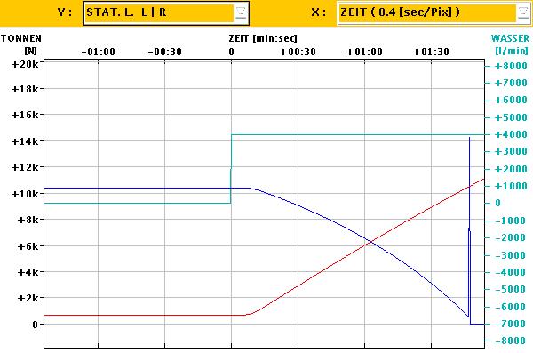Click the +1000 water axis label
Viewport: 533px width, 353px height.
[x=511, y=186]
